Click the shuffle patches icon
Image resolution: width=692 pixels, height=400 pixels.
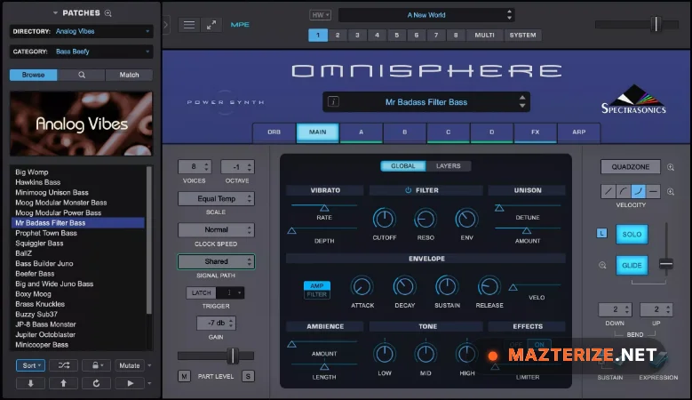[x=64, y=365]
